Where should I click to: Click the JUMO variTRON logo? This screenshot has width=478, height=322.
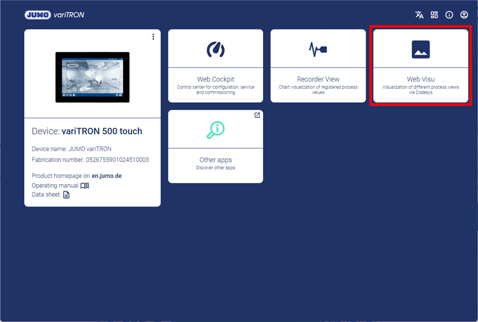[x=55, y=15]
